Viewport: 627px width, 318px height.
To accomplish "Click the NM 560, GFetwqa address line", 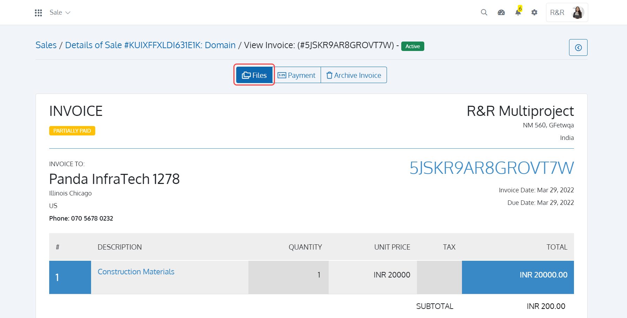I will (x=548, y=125).
